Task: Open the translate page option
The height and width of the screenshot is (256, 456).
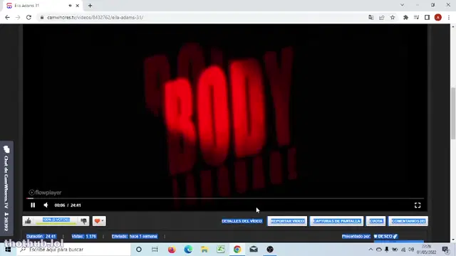Action: (x=370, y=17)
